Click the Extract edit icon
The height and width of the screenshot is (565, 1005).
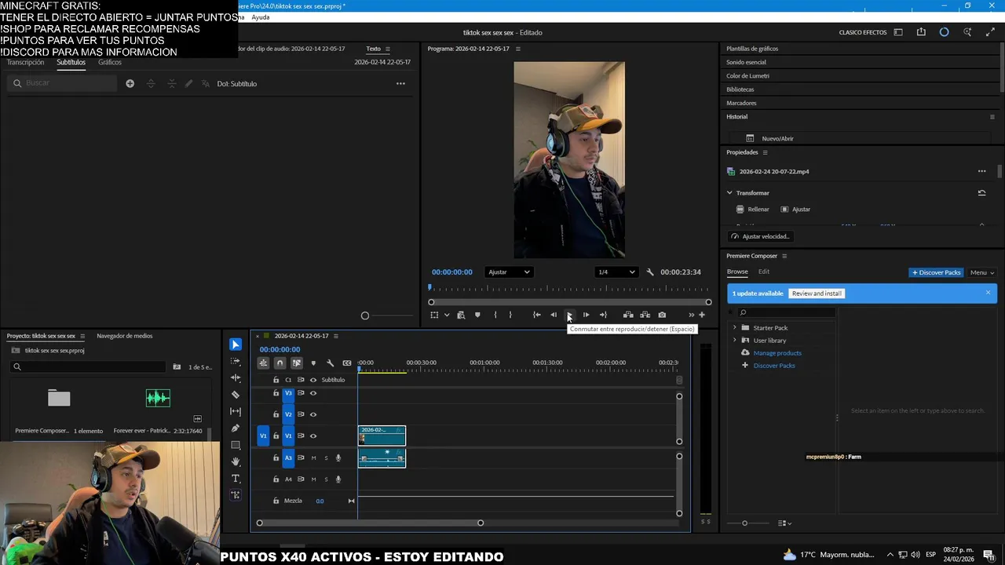(645, 315)
